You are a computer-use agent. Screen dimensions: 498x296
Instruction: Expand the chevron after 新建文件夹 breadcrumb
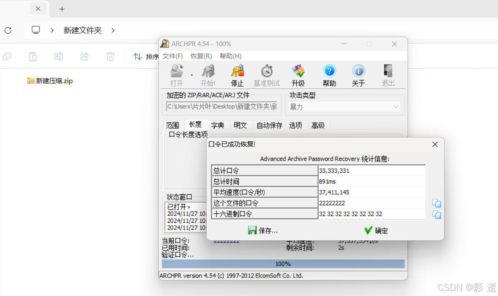(113, 31)
